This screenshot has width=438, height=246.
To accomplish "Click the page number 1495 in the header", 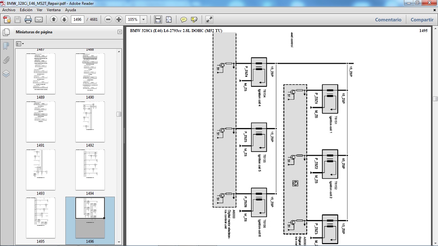I will tap(423, 31).
